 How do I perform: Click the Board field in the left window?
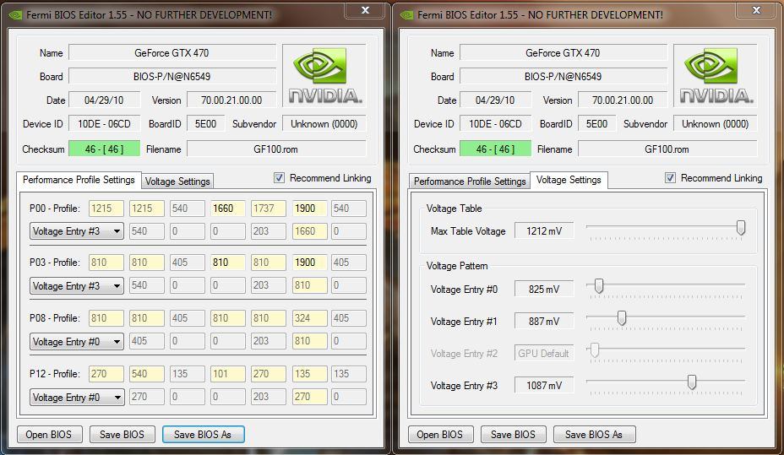(x=172, y=77)
